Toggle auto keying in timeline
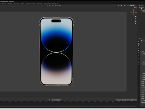This screenshot has width=145, height=109. (49, 100)
